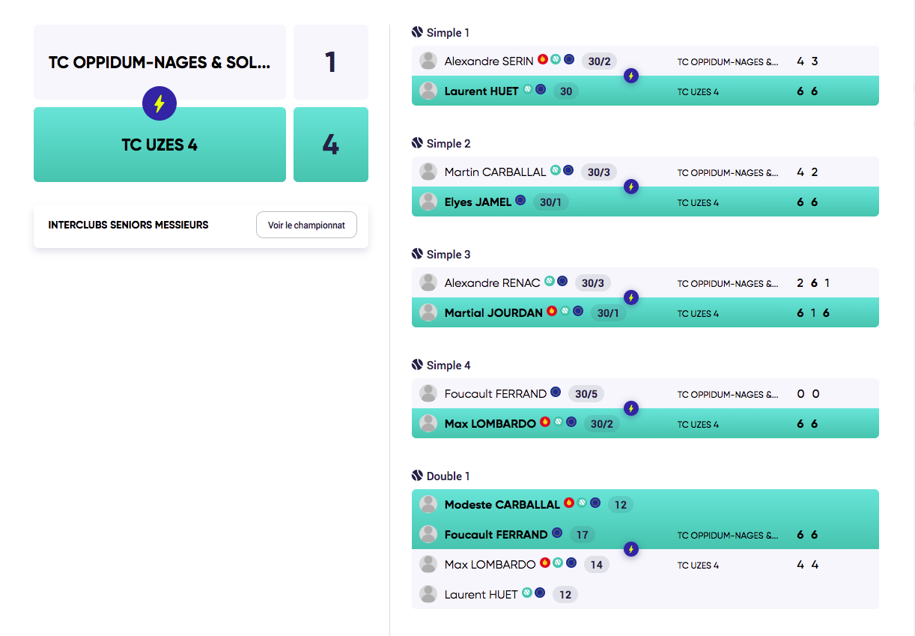Open the TC UZES 4 team card

[x=159, y=145]
